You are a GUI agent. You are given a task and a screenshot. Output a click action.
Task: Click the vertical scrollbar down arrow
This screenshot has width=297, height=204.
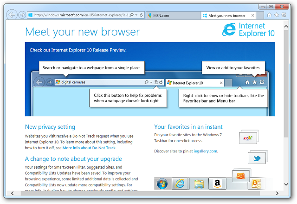tap(286, 184)
